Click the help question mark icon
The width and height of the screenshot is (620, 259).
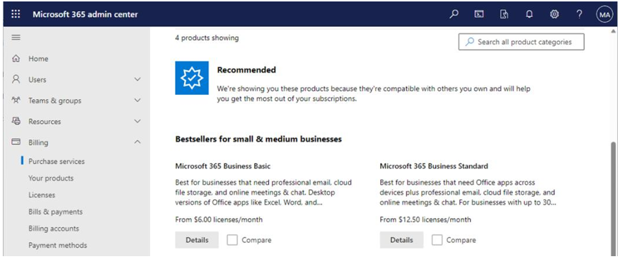pos(579,15)
